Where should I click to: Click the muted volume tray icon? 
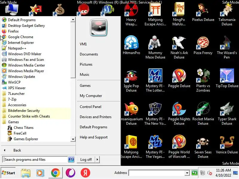(210, 173)
